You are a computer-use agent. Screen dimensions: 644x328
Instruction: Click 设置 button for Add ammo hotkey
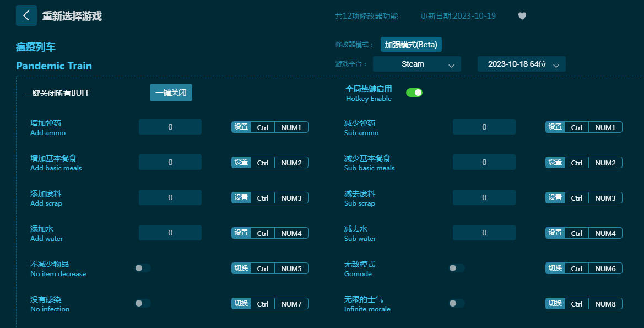241,127
